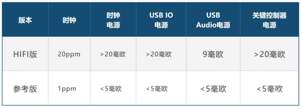Select HIFI版 关键控制器电源 >20毫欧 cell
The height and width of the screenshot is (109, 302).
tap(270, 54)
